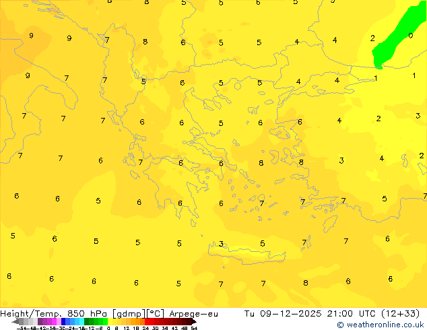Click the '24' label under the color legend
This screenshot has width=427, height=330.
[x=145, y=328]
